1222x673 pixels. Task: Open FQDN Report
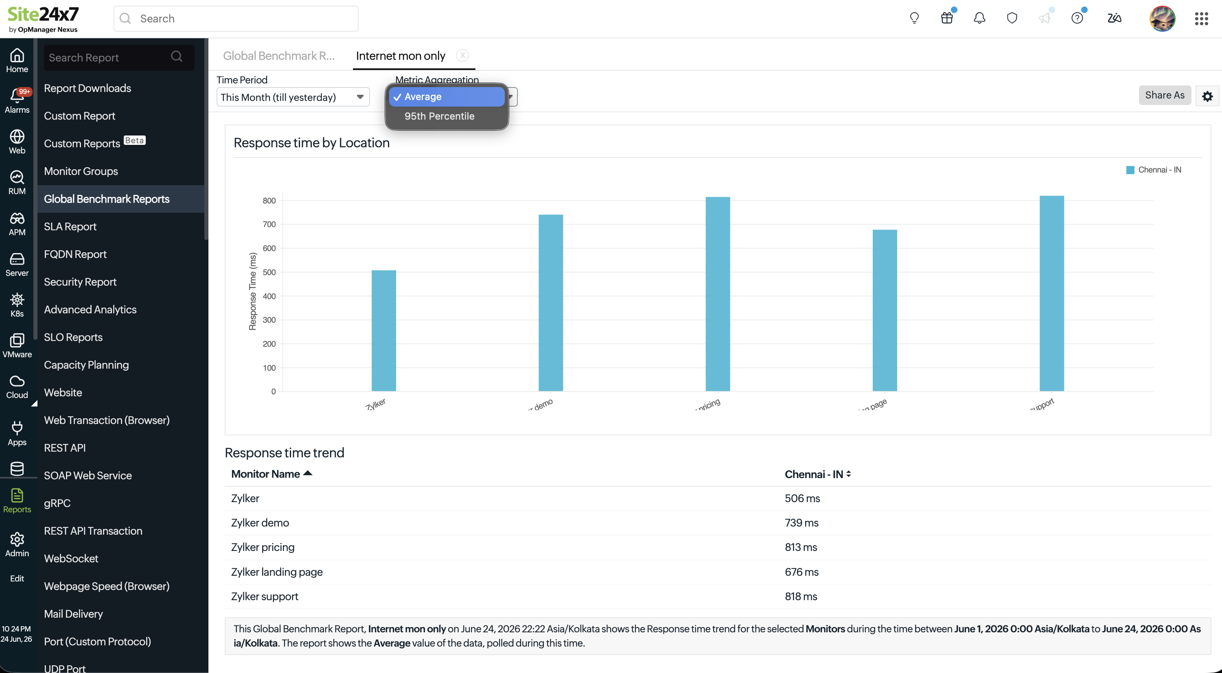tap(75, 254)
